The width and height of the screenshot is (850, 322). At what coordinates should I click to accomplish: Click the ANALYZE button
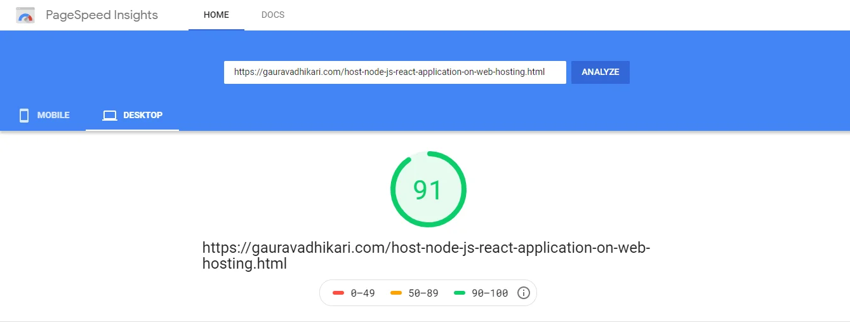[601, 72]
